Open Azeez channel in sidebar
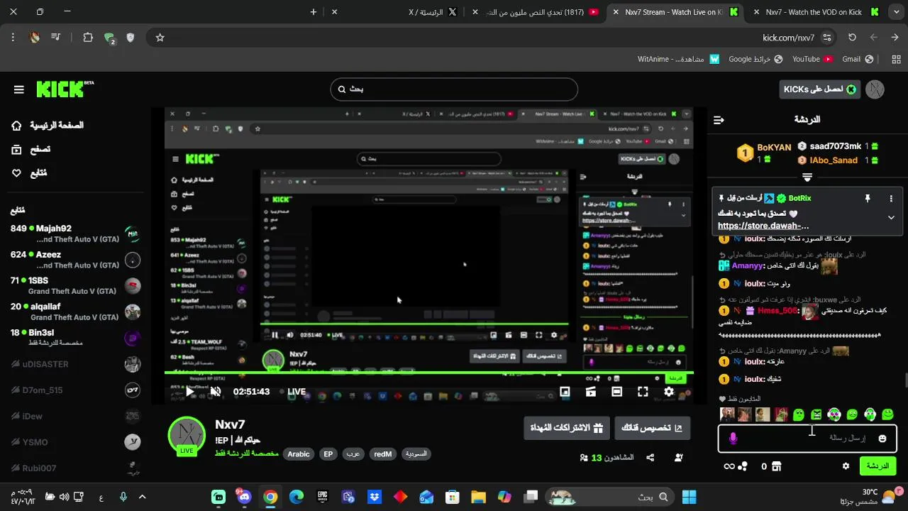The height and width of the screenshot is (511, 908). click(x=74, y=260)
